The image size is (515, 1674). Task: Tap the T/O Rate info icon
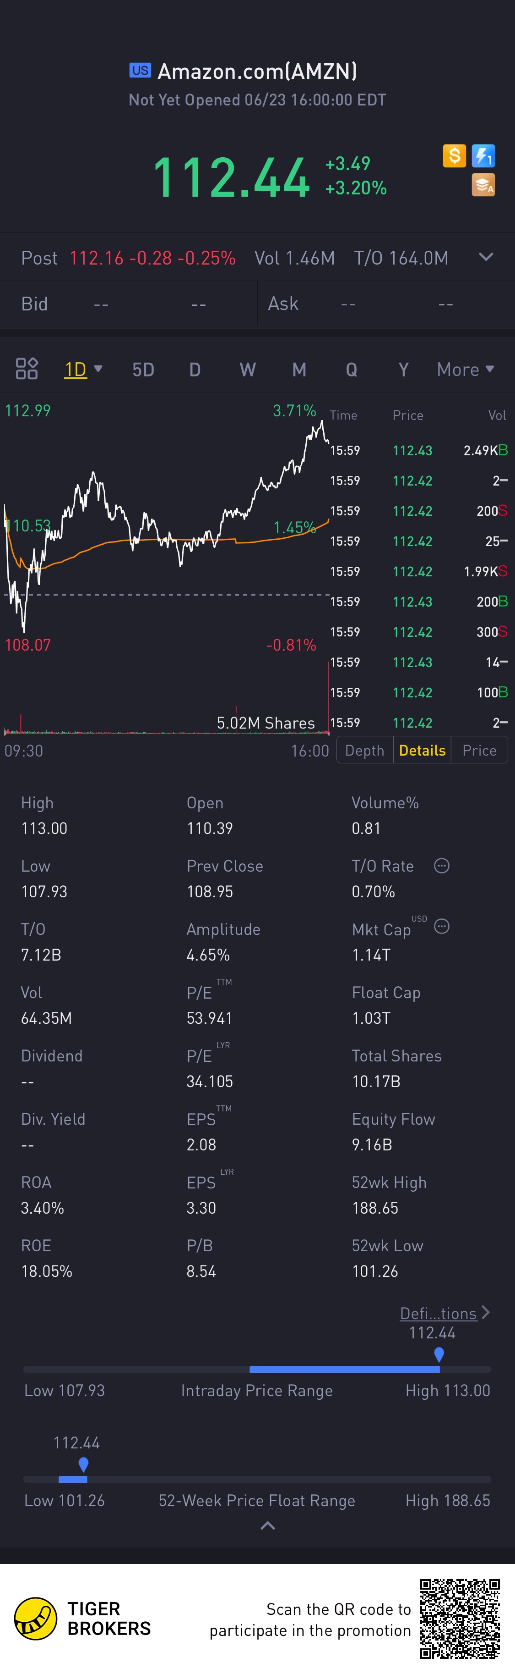(442, 866)
